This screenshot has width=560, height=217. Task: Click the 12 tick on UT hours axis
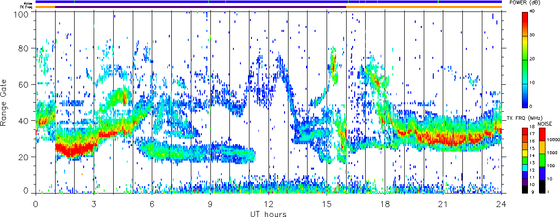(x=268, y=204)
